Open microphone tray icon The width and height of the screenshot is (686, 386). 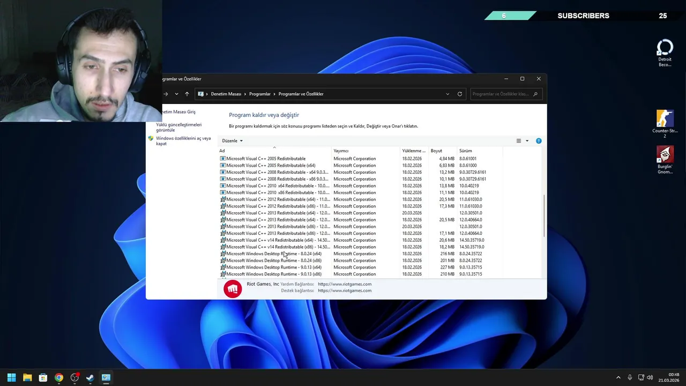(x=630, y=377)
